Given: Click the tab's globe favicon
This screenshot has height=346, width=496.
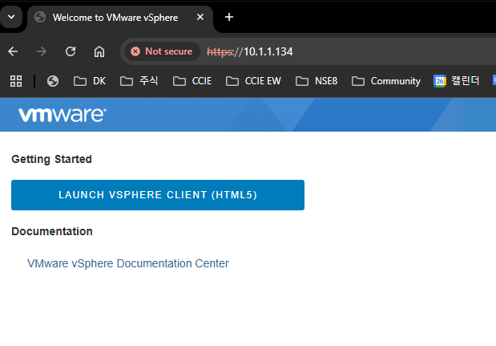Looking at the screenshot, I should click(40, 17).
